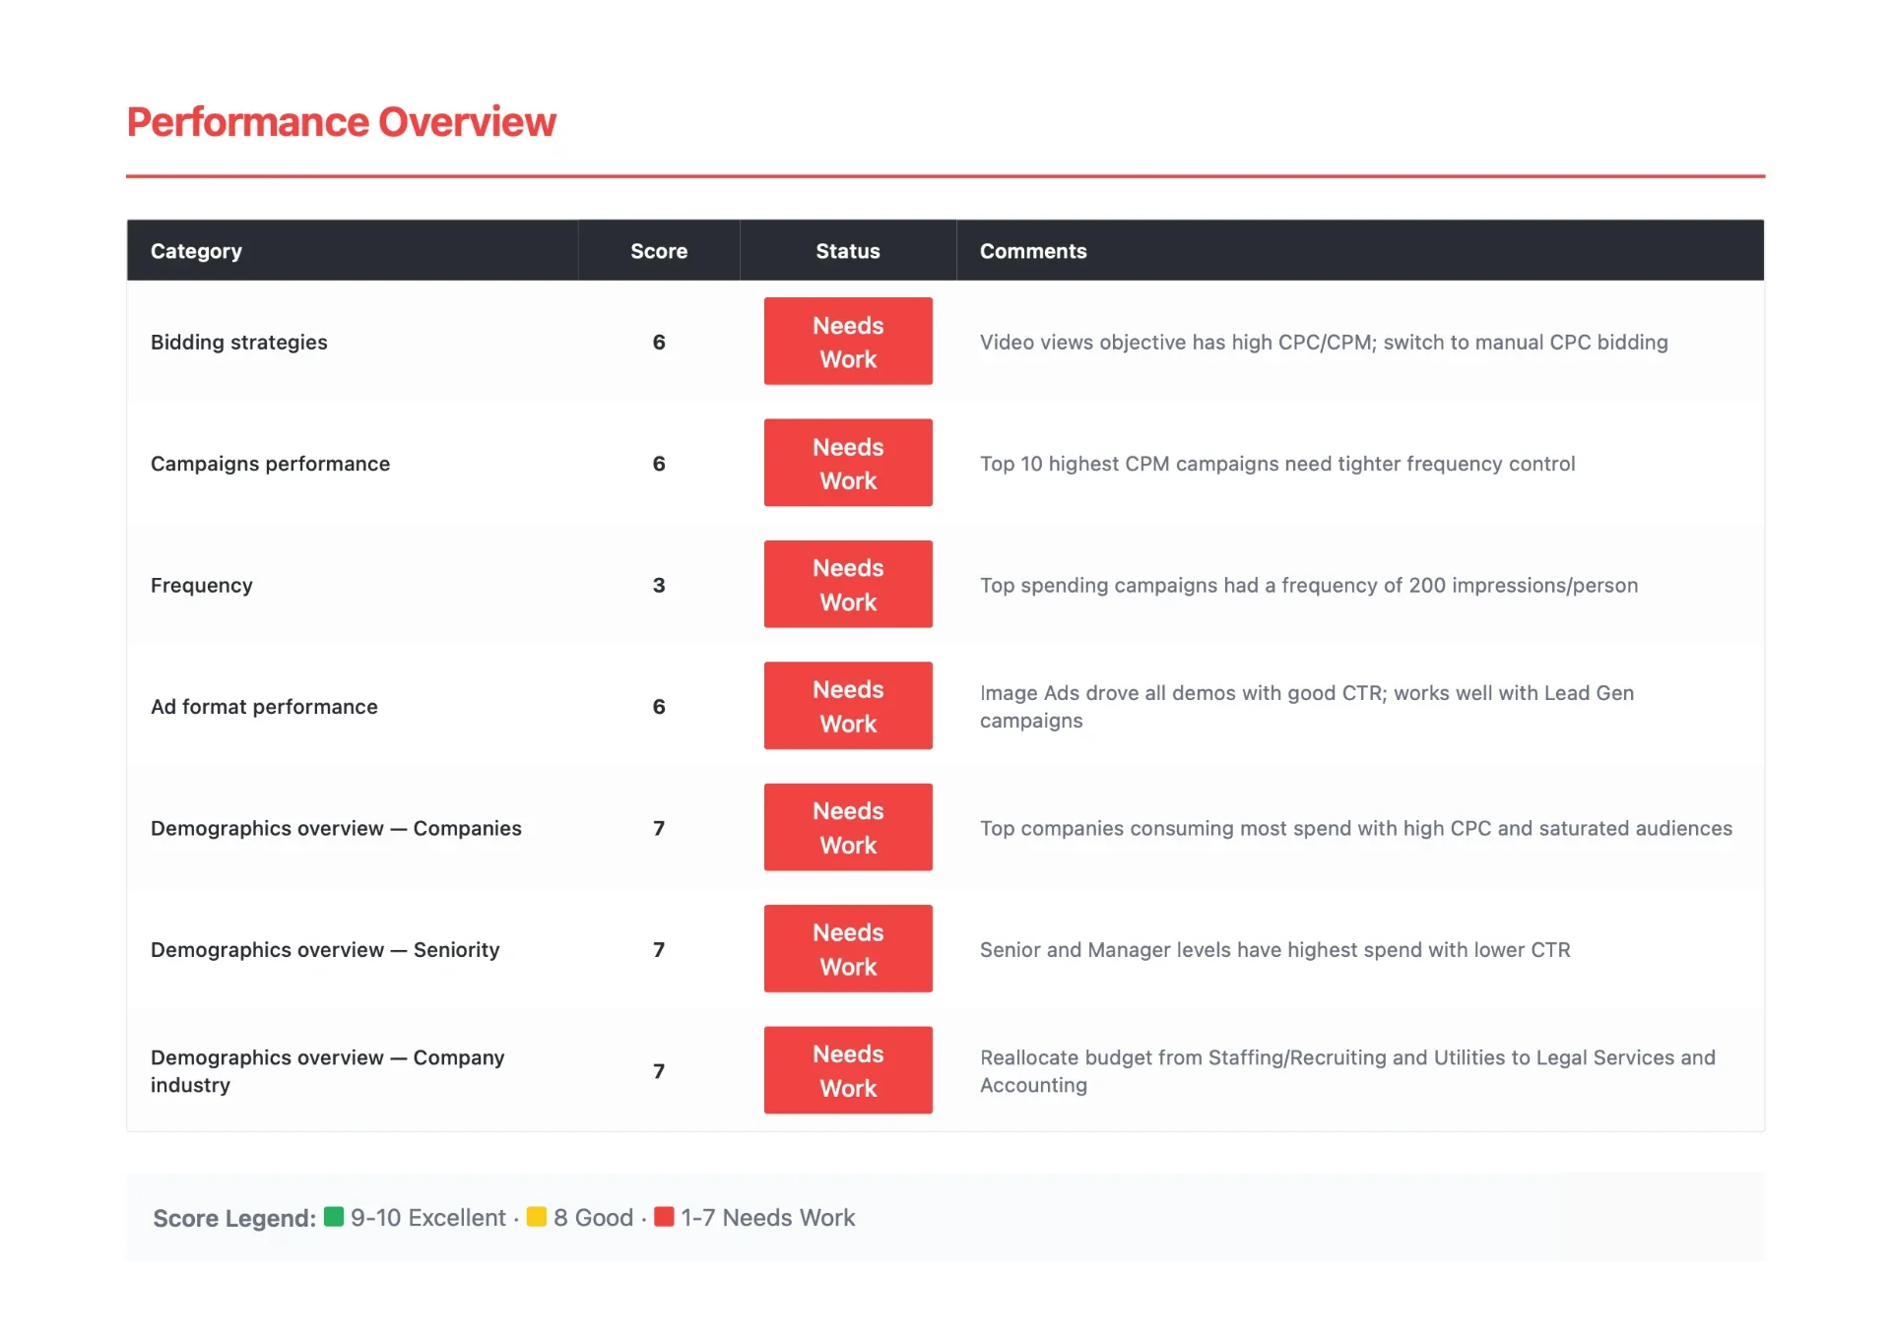Click Needs Work badge in Company industry row
1891x1336 pixels.
click(848, 1071)
